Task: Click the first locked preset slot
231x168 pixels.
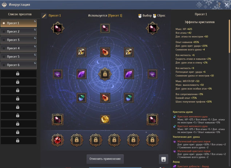Action: pyautogui.click(x=19, y=73)
